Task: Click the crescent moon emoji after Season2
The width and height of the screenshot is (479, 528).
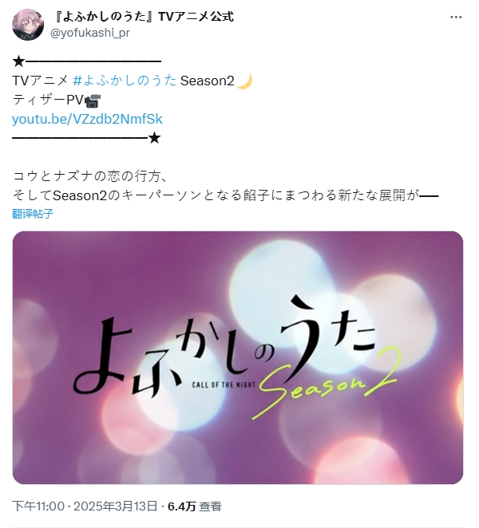Action: (244, 81)
